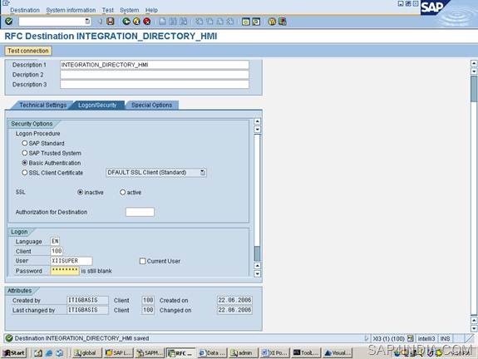Click the Save floppy disk icon
The height and width of the screenshot is (359, 478).
pyautogui.click(x=111, y=22)
